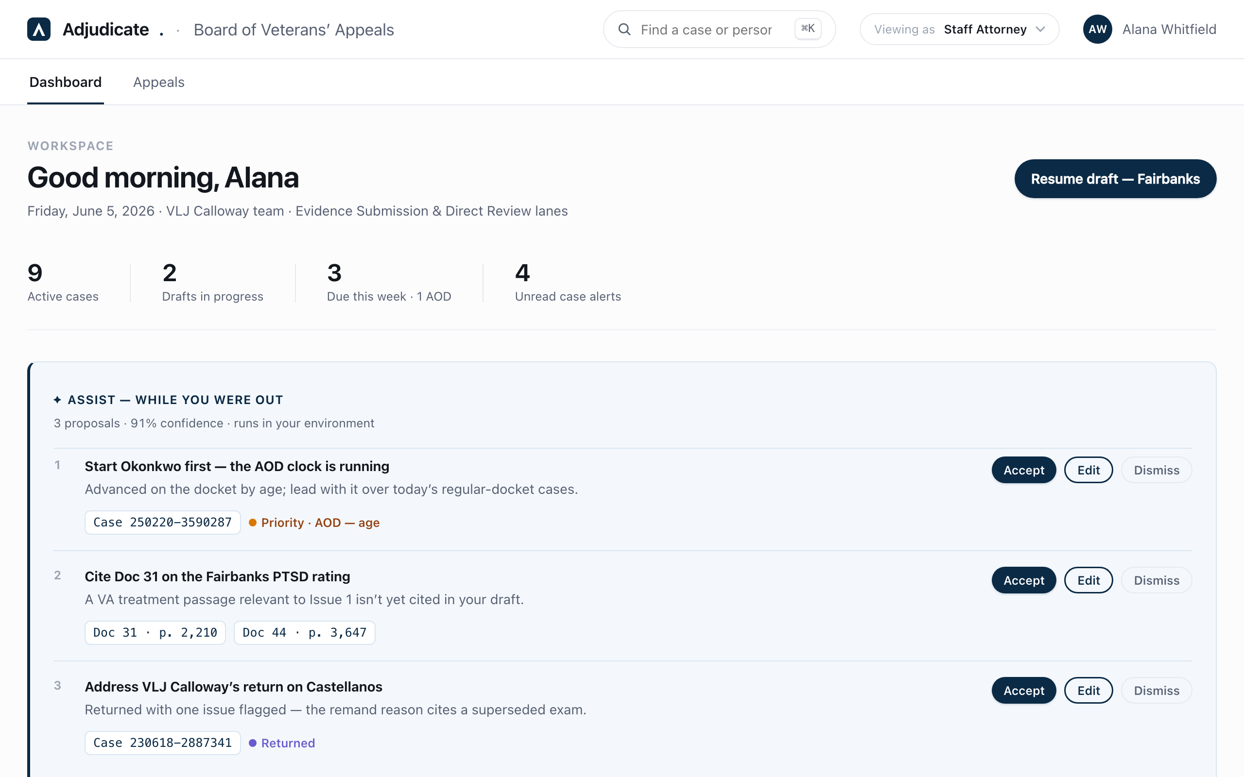1244x777 pixels.
Task: Click Board of Veterans' Appeals title
Action: [294, 30]
